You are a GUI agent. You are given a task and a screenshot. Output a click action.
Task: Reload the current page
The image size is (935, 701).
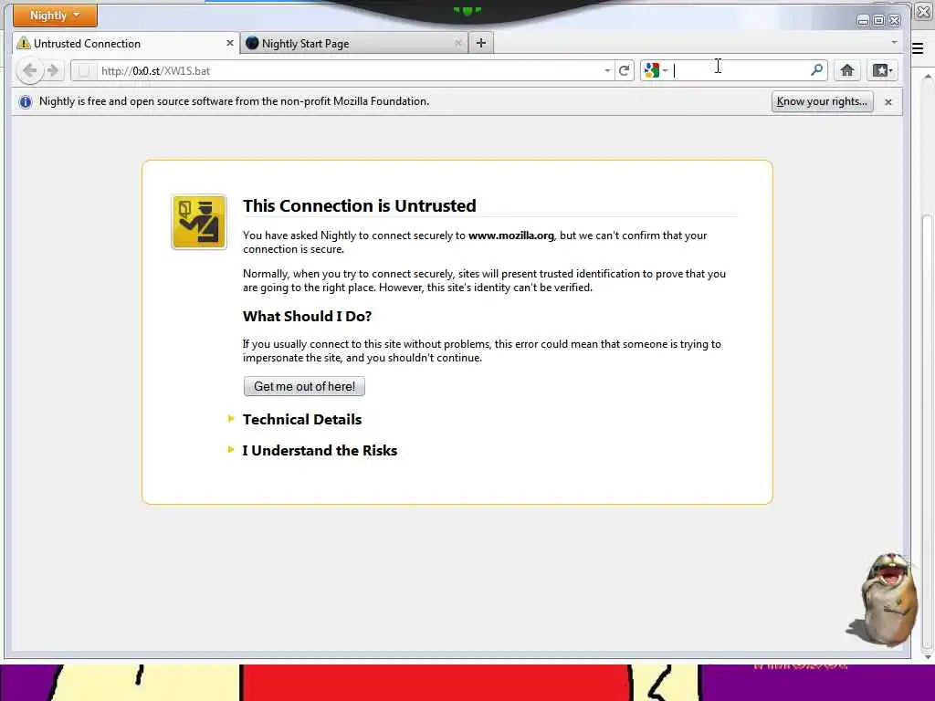[x=625, y=71]
